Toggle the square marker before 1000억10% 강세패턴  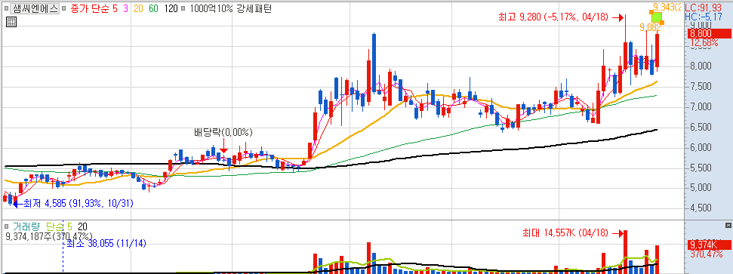[183, 9]
